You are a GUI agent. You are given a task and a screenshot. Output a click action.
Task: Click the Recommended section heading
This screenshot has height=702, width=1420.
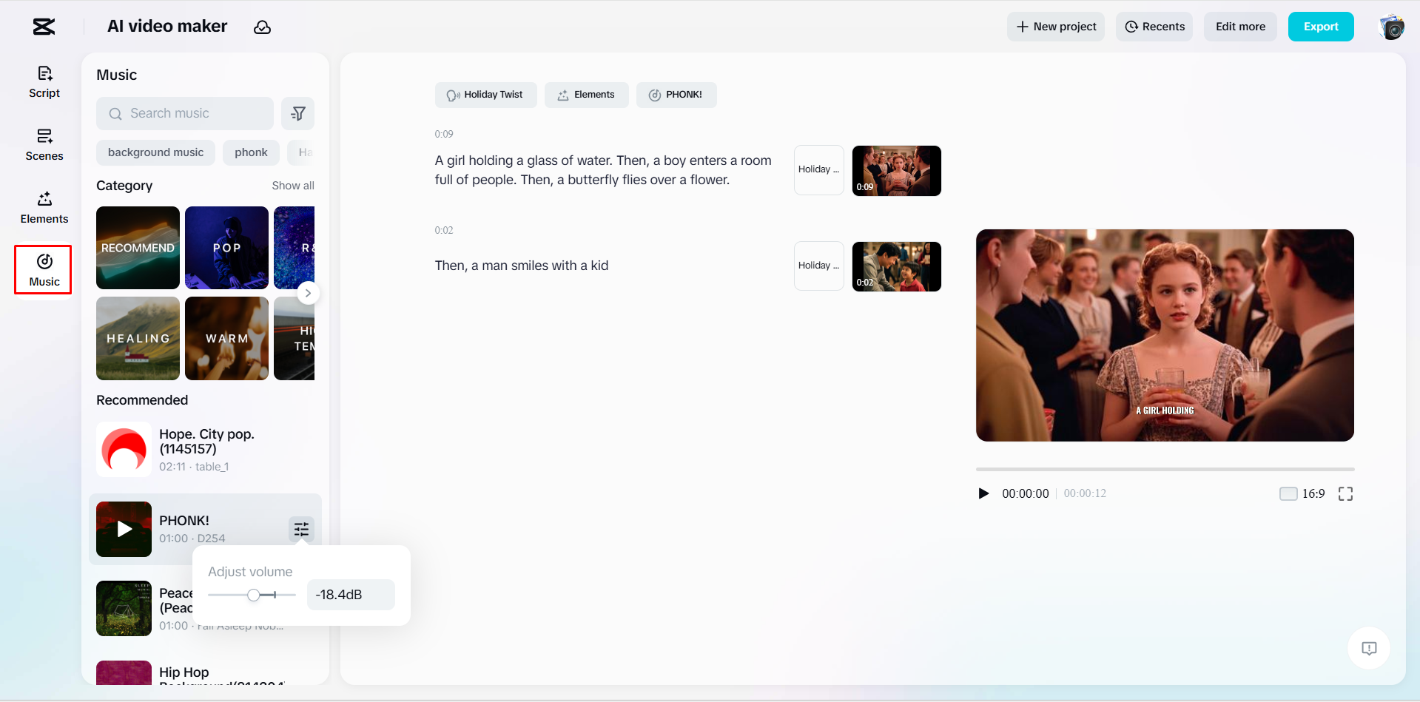(142, 400)
